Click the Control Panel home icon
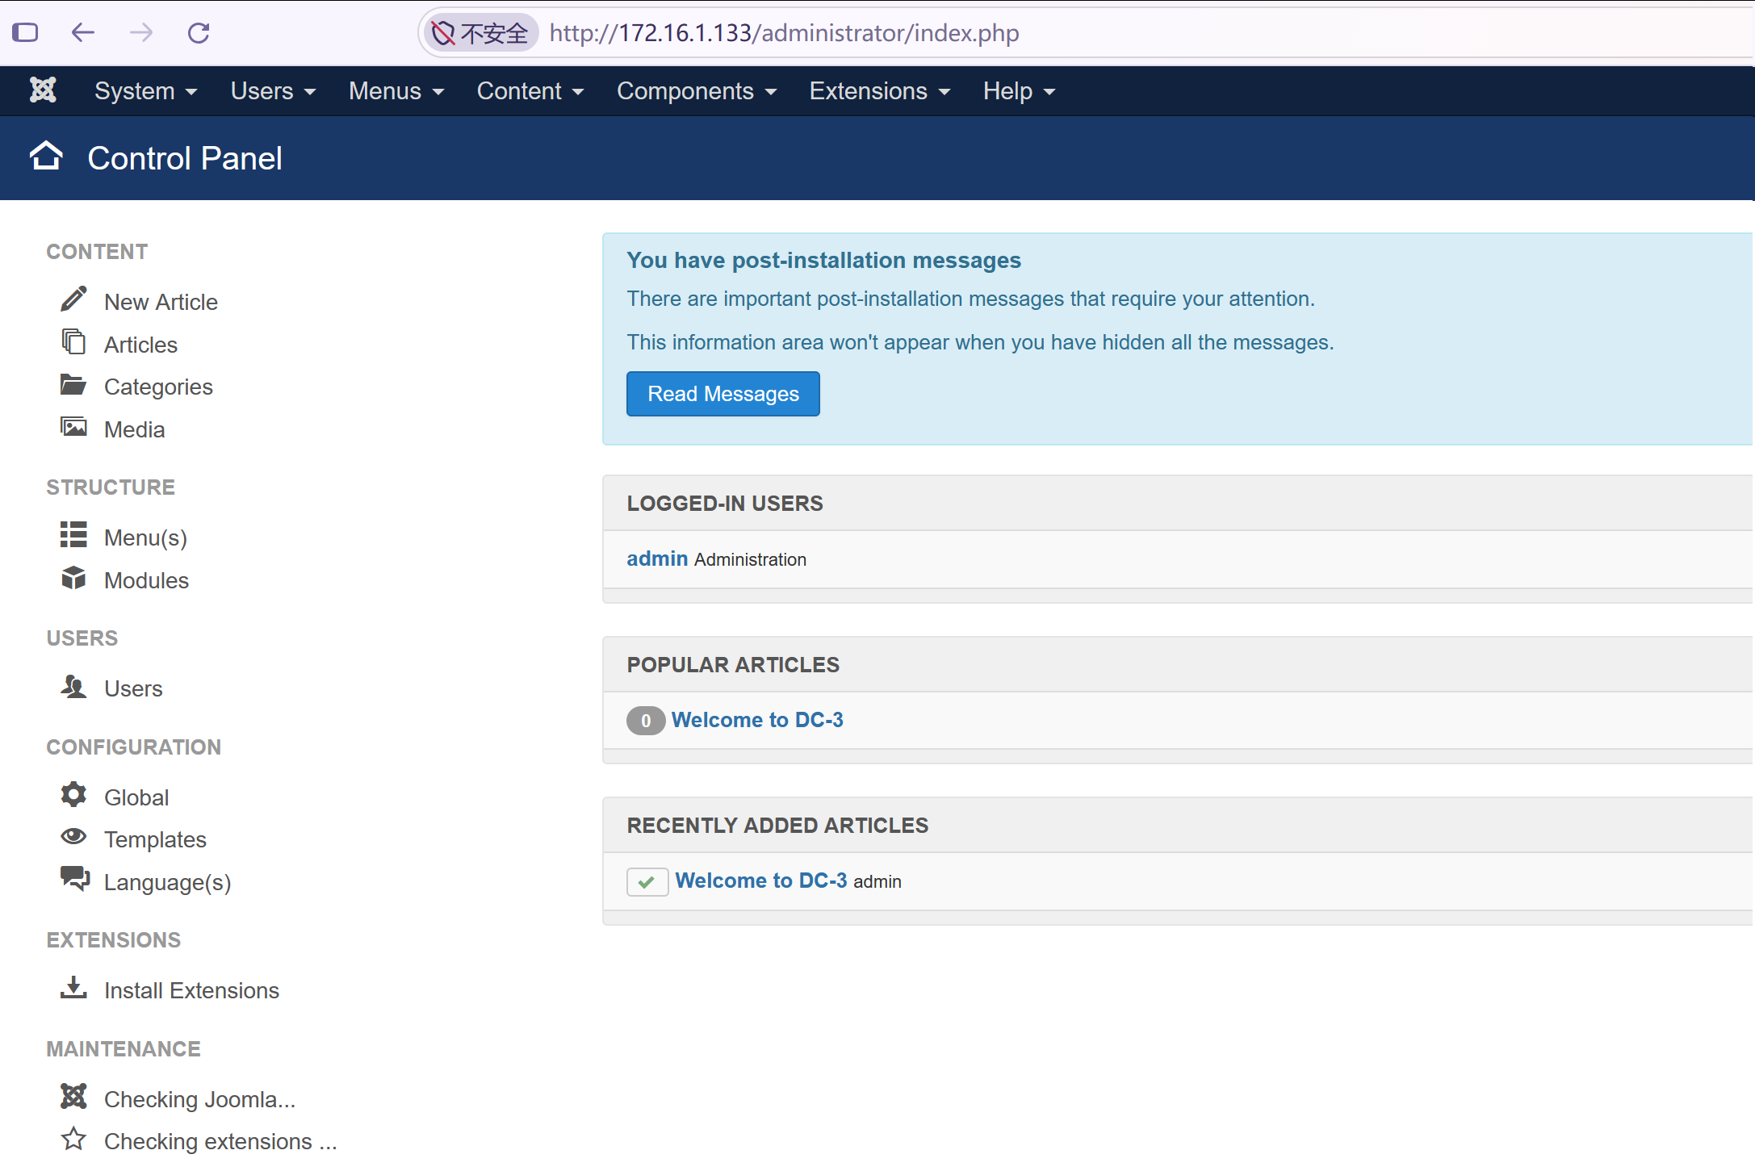Image resolution: width=1755 pixels, height=1167 pixels. tap(46, 157)
